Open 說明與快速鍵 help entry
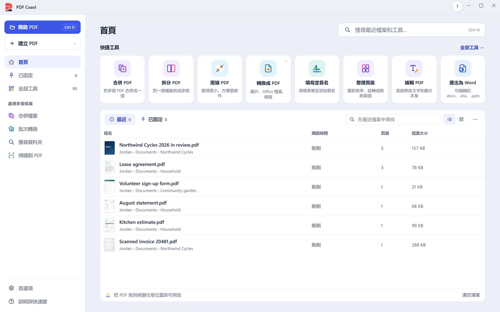 click(x=43, y=301)
